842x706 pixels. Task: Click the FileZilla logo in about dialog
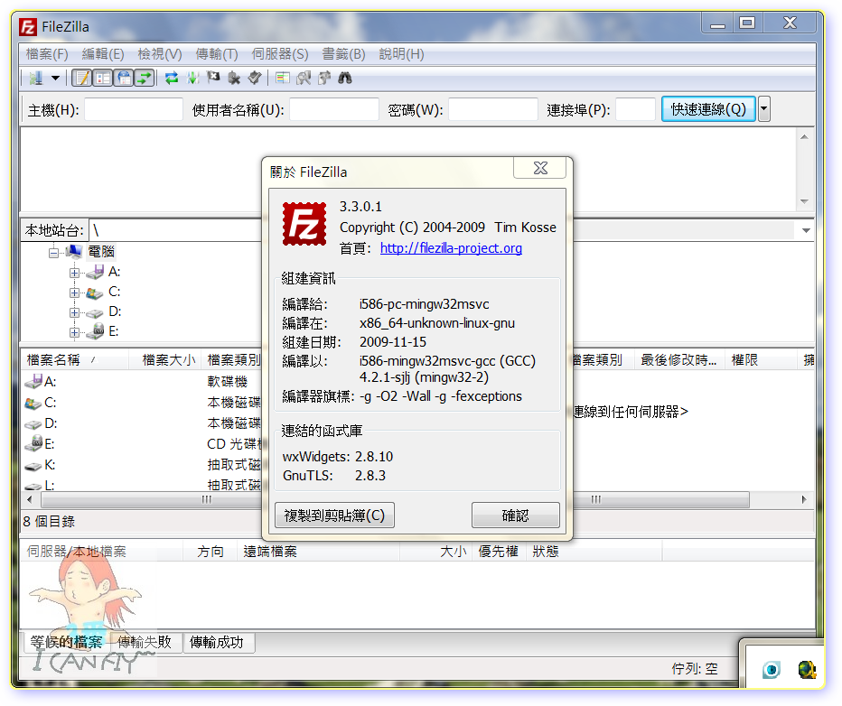click(304, 224)
